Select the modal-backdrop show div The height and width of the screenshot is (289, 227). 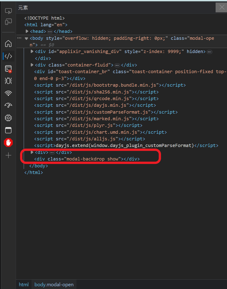pos(87,159)
